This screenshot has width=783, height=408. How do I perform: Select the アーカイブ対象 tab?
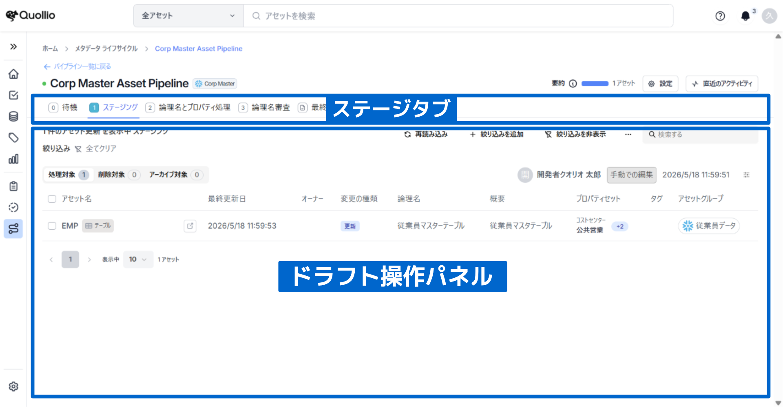coord(176,175)
